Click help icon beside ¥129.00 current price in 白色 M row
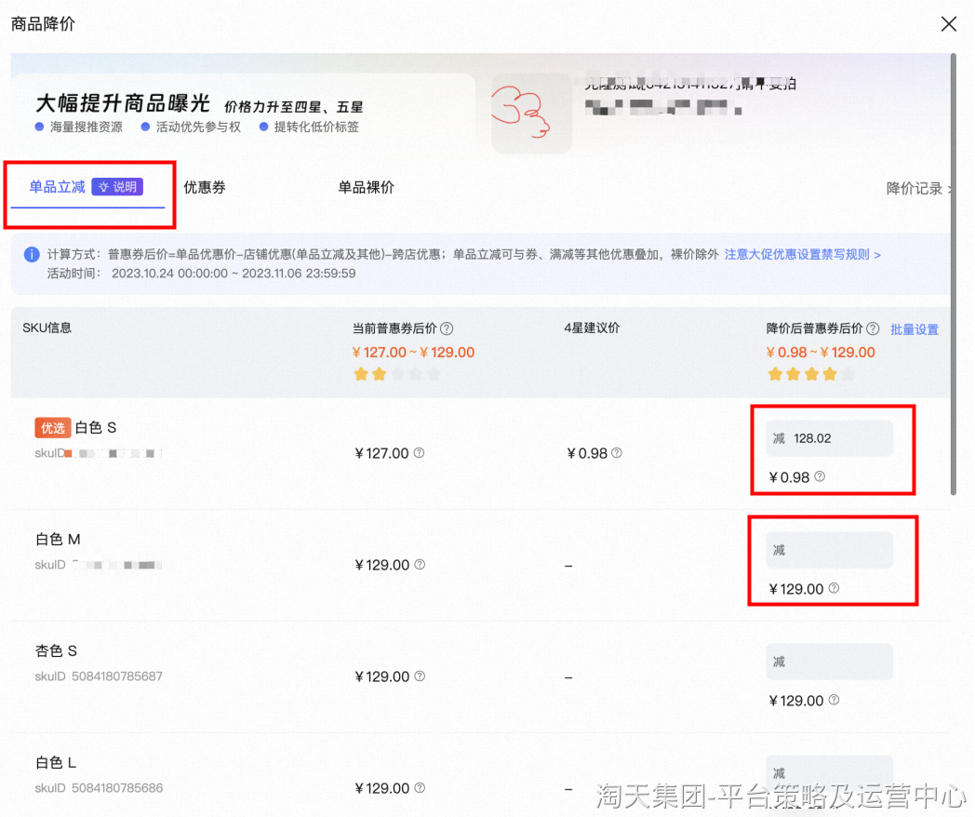The image size is (975, 817). click(x=420, y=564)
